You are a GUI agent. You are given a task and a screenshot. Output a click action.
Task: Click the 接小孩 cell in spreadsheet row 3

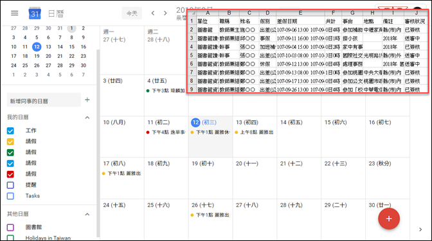pos(352,39)
